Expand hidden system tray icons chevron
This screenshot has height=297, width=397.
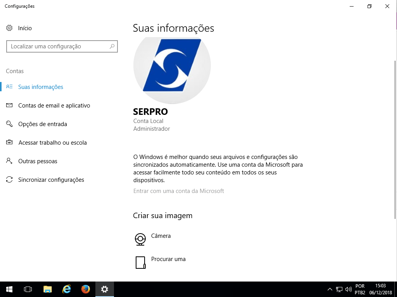(x=330, y=289)
